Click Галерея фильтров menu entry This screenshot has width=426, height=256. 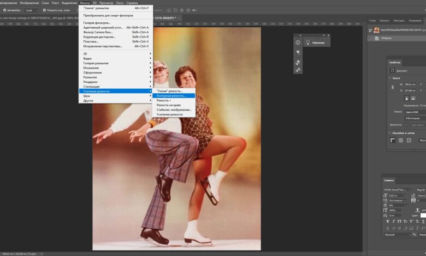click(x=97, y=23)
